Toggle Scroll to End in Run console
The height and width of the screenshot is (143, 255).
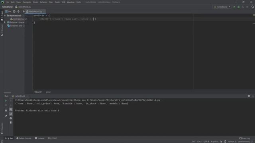click(11, 114)
